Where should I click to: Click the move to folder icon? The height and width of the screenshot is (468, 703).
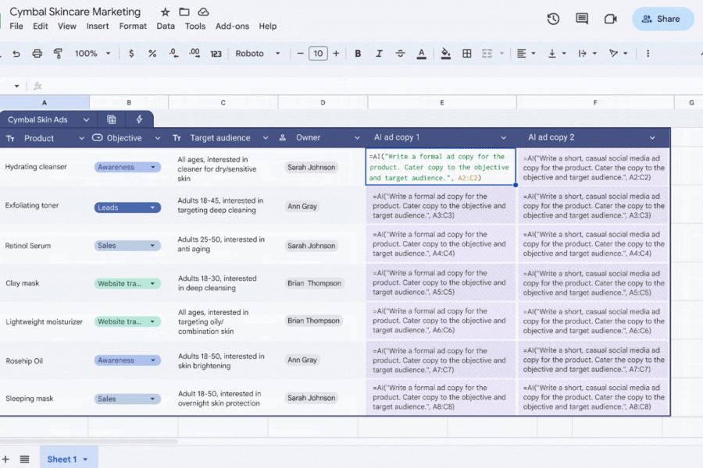184,12
